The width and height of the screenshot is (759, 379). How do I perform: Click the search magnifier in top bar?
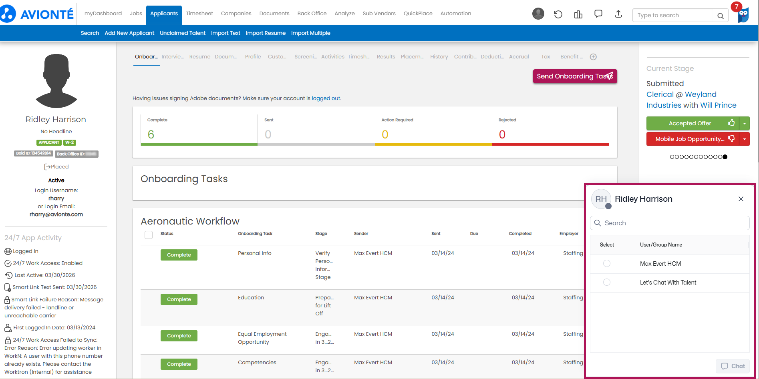click(x=720, y=16)
